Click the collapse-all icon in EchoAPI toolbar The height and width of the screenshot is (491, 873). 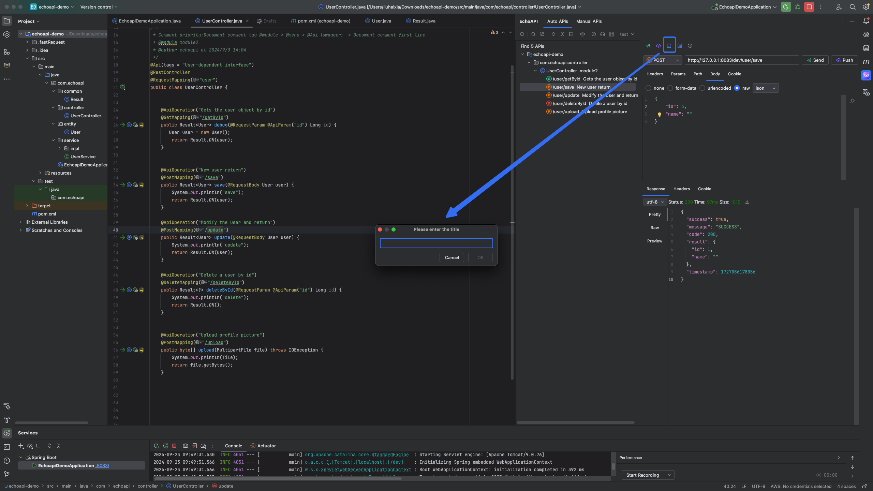point(562,34)
